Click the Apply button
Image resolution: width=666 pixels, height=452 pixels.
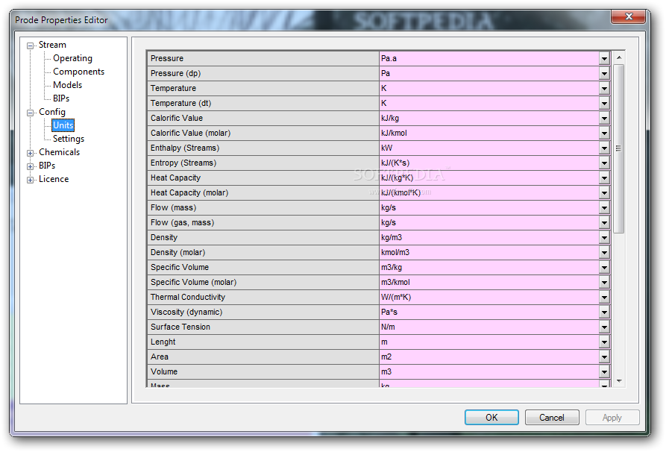point(612,418)
